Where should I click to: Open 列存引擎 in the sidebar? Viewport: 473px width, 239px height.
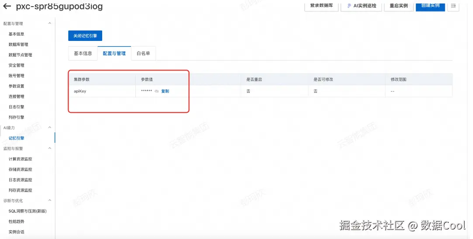click(16, 117)
